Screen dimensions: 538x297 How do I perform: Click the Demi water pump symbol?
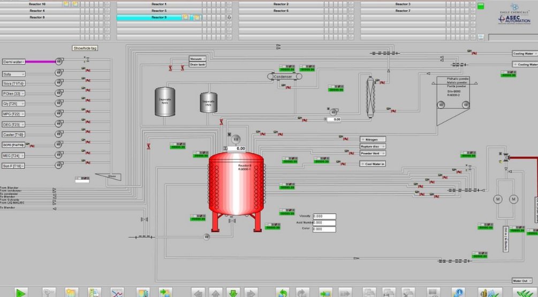click(x=59, y=62)
